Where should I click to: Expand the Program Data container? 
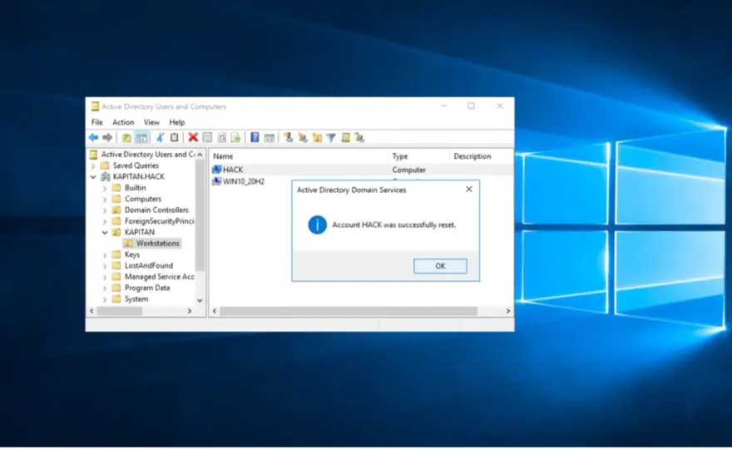[105, 289]
